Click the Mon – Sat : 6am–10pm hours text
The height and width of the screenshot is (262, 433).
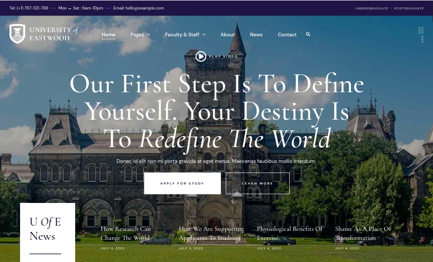pyautogui.click(x=81, y=8)
